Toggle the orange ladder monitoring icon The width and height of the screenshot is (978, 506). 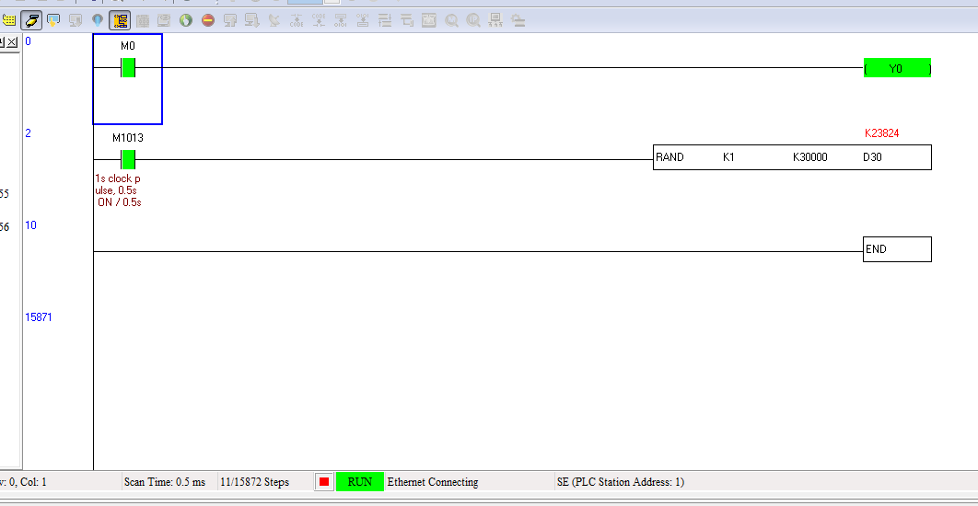[120, 20]
